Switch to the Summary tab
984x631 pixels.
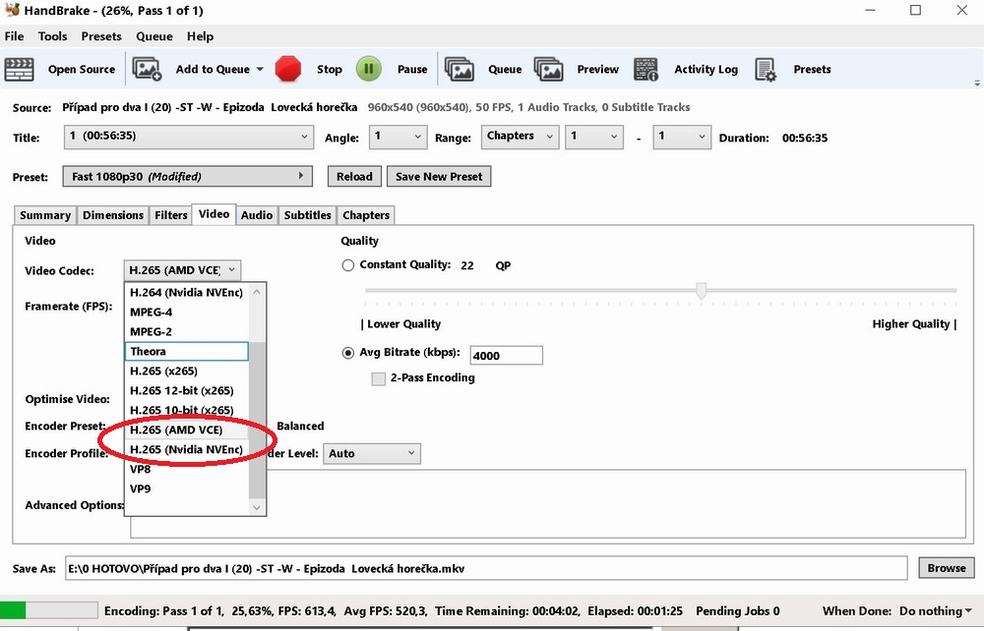click(x=45, y=215)
